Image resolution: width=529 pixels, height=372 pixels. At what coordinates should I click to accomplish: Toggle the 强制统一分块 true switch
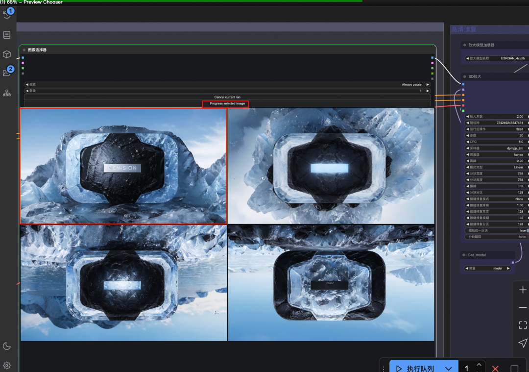(497, 230)
